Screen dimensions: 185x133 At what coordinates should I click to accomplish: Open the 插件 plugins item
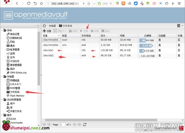(x=11, y=69)
